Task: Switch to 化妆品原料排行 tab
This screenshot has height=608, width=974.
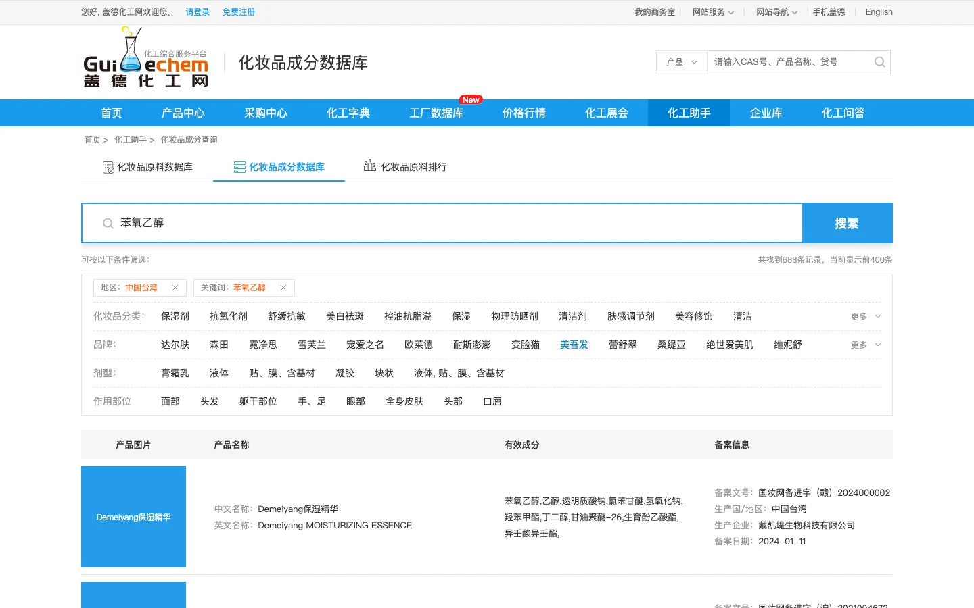Action: [x=406, y=167]
